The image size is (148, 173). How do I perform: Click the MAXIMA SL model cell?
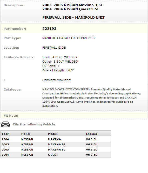[x=57, y=150]
